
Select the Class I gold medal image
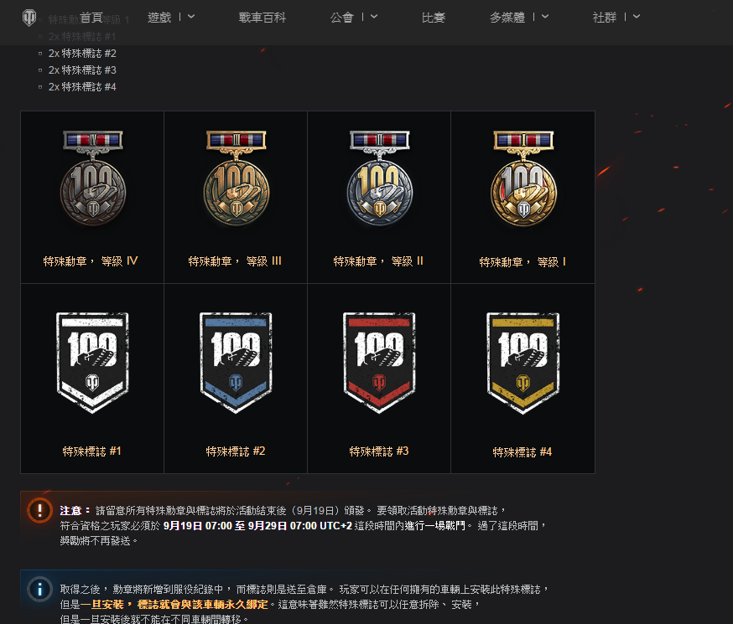pyautogui.click(x=523, y=178)
